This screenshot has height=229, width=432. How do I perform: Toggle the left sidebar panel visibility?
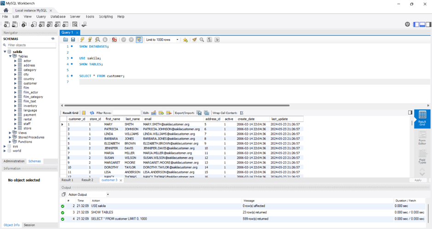(x=416, y=24)
